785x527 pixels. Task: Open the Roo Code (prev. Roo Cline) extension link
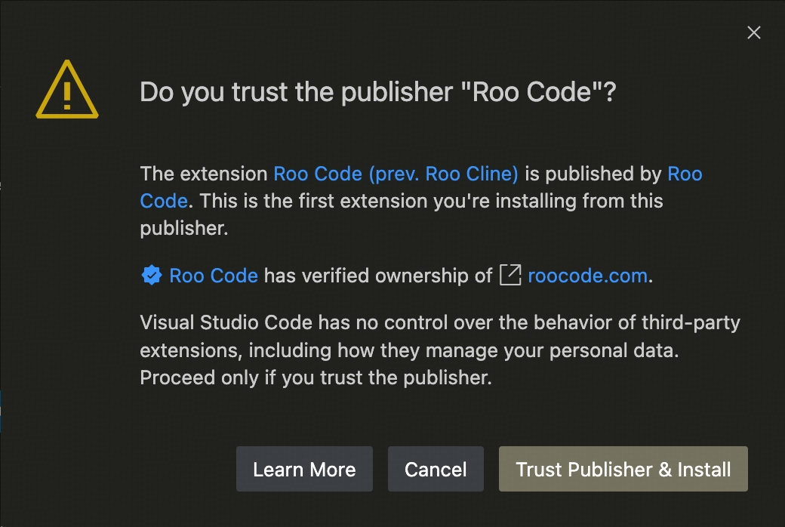tap(396, 174)
